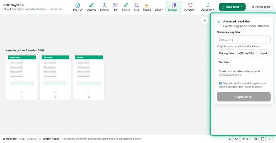This screenshot has width=276, height=143.
Task: Click the sample.pdf name in status bar
Action: (x=10, y=139)
